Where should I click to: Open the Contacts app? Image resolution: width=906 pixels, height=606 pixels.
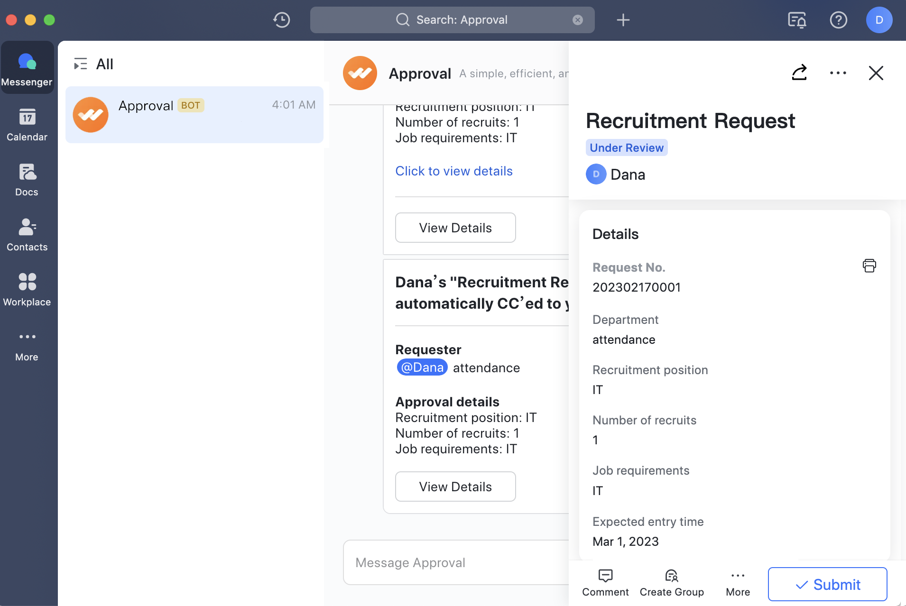[x=27, y=234]
